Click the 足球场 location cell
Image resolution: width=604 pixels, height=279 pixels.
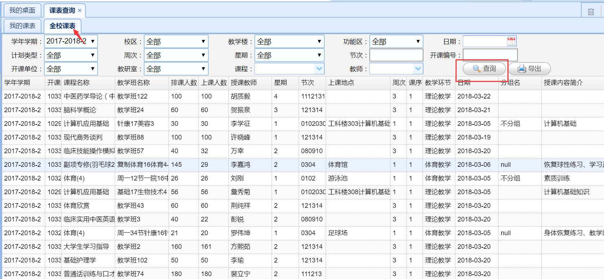click(x=358, y=233)
